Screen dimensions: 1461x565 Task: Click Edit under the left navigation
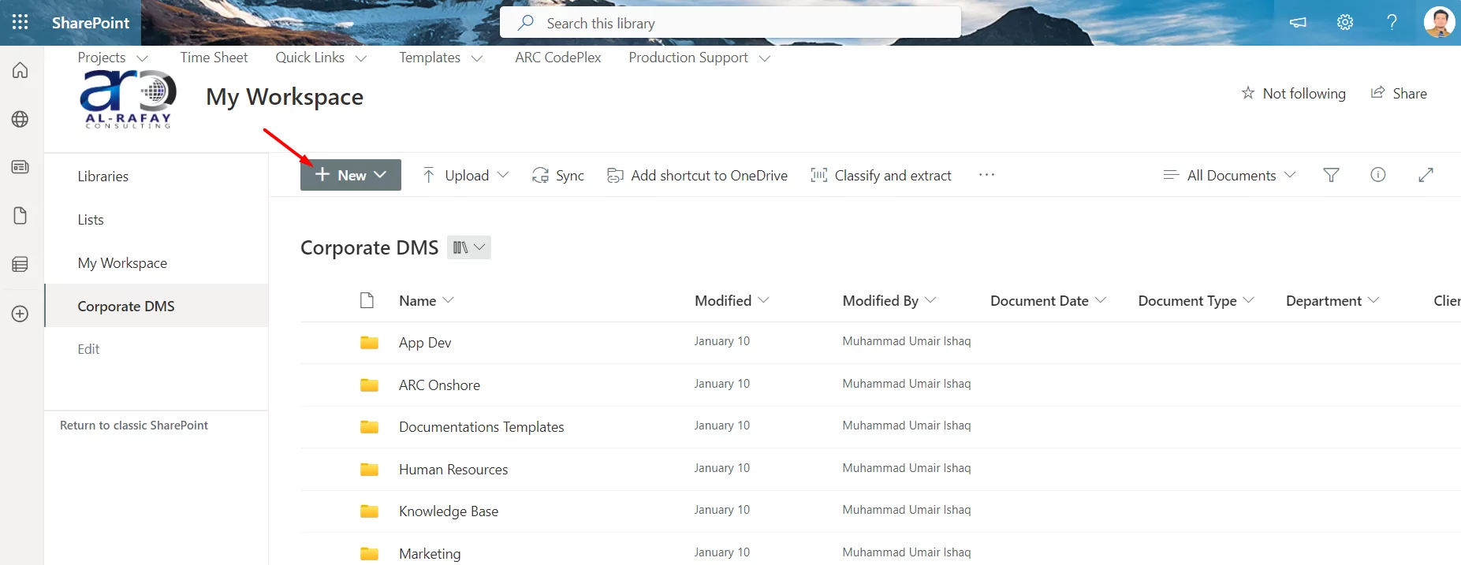[88, 349]
